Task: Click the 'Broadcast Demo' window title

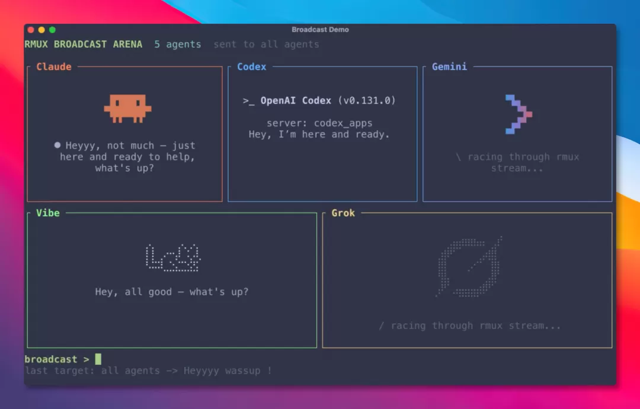Action: pos(320,30)
